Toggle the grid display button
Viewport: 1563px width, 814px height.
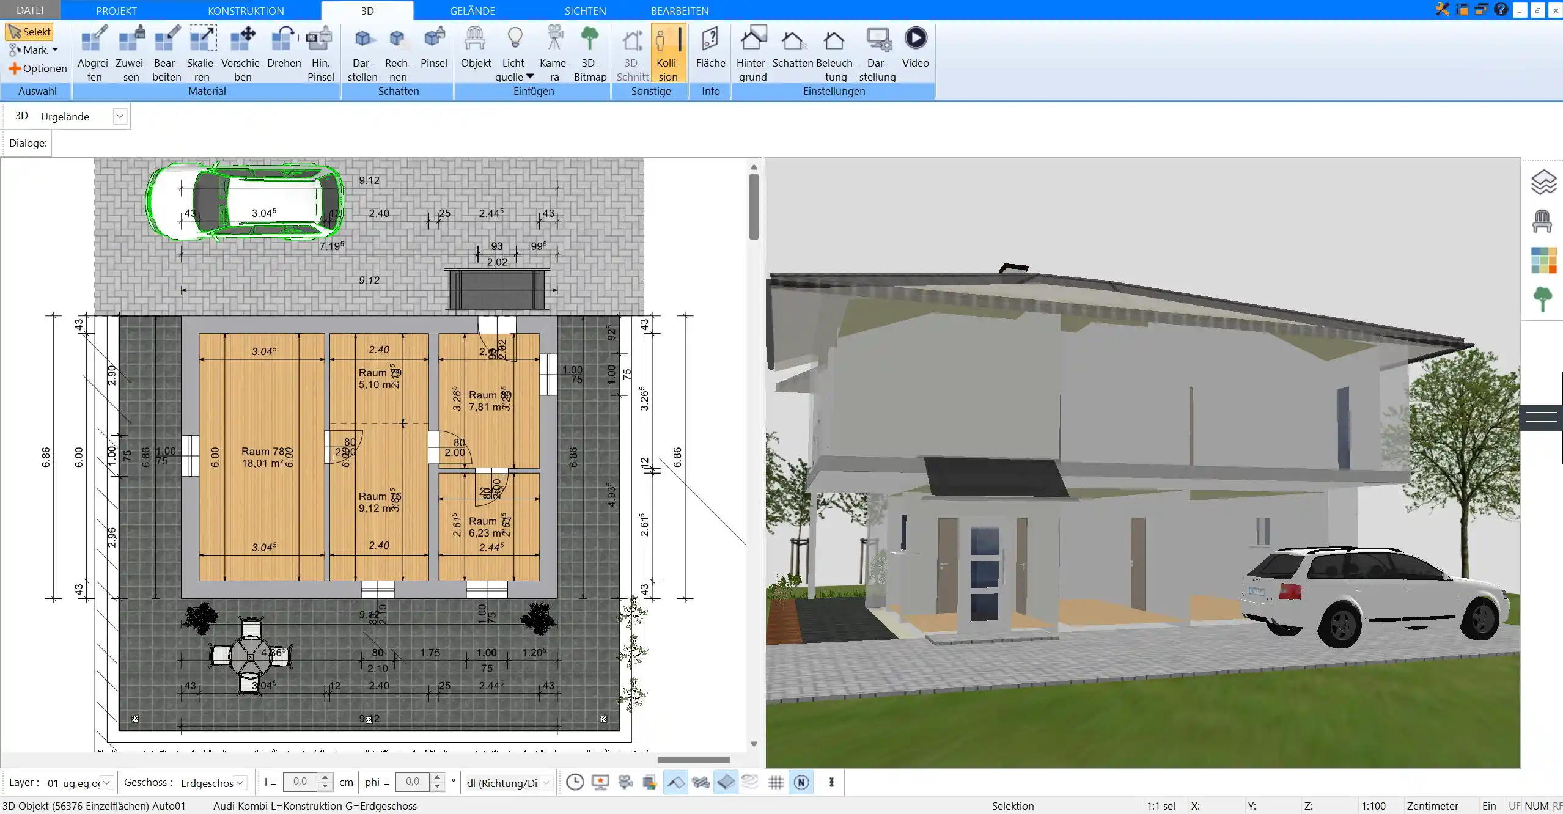pyautogui.click(x=776, y=782)
